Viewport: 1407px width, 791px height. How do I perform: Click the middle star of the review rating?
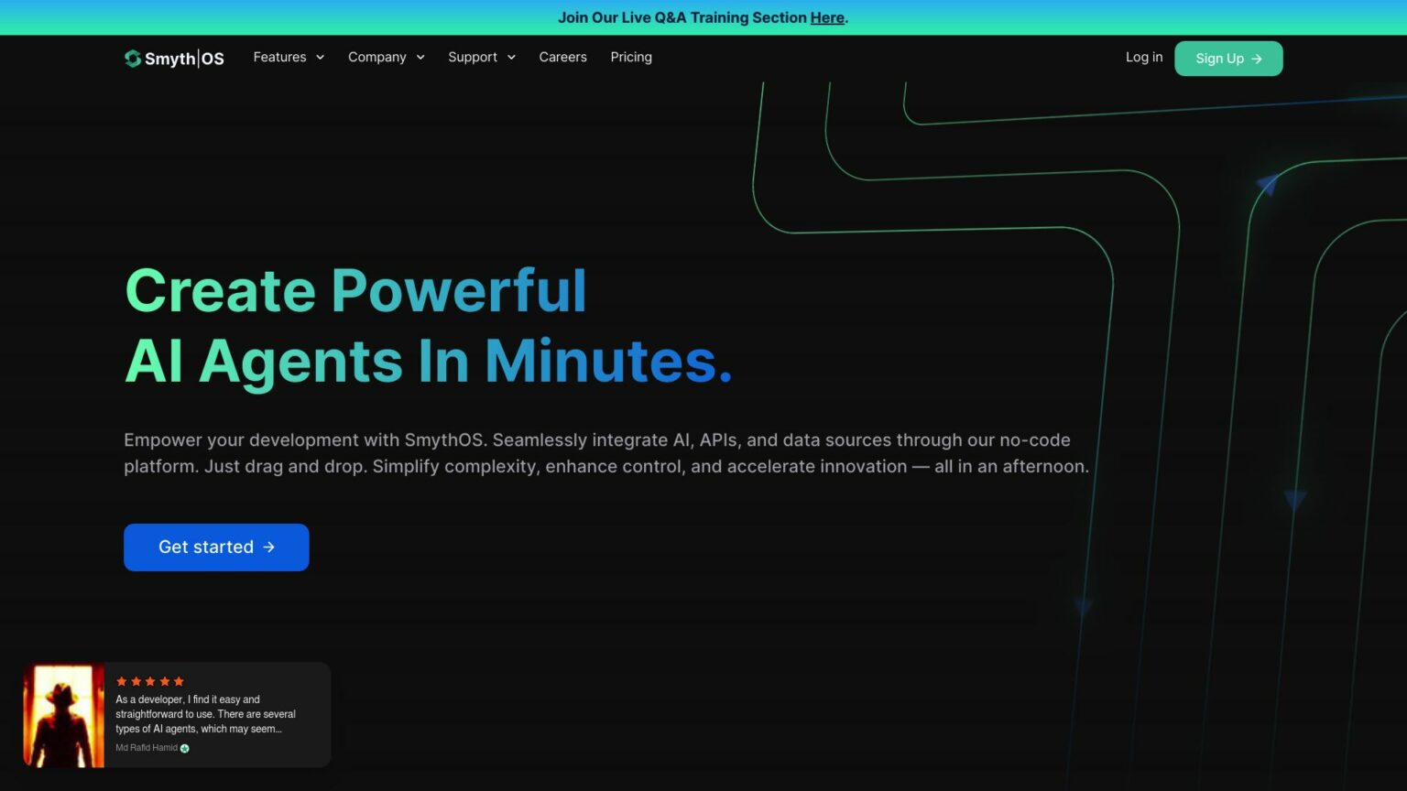click(150, 681)
